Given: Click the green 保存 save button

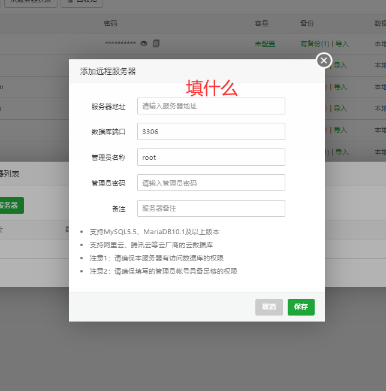Looking at the screenshot, I should coord(301,307).
